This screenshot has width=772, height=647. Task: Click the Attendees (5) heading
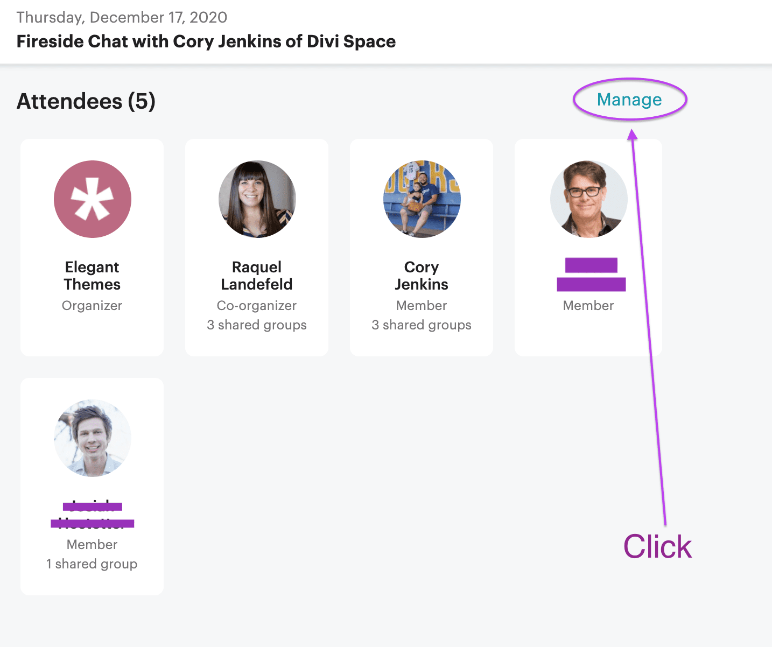[x=86, y=101]
